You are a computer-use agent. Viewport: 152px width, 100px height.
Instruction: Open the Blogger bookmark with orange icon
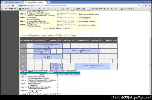coord(129,9)
